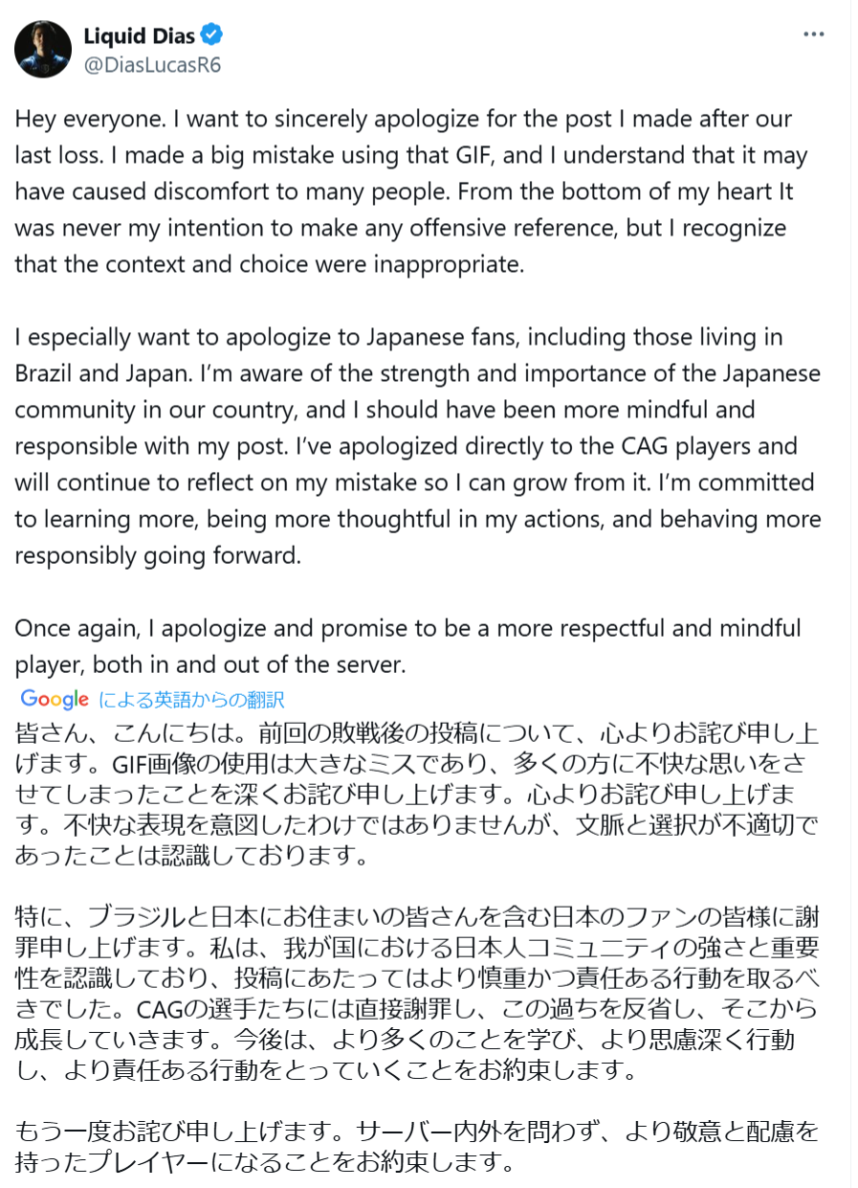Click the による英語からの翻訳 translation link
Image resolution: width=858 pixels, height=1188 pixels.
pos(191,700)
